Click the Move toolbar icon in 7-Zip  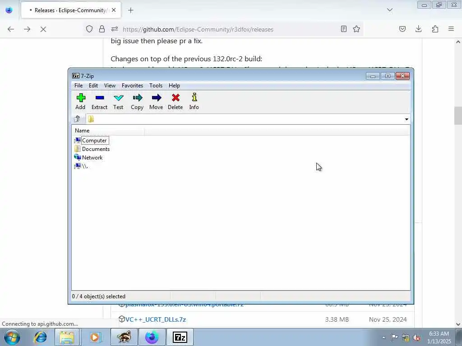tap(156, 101)
